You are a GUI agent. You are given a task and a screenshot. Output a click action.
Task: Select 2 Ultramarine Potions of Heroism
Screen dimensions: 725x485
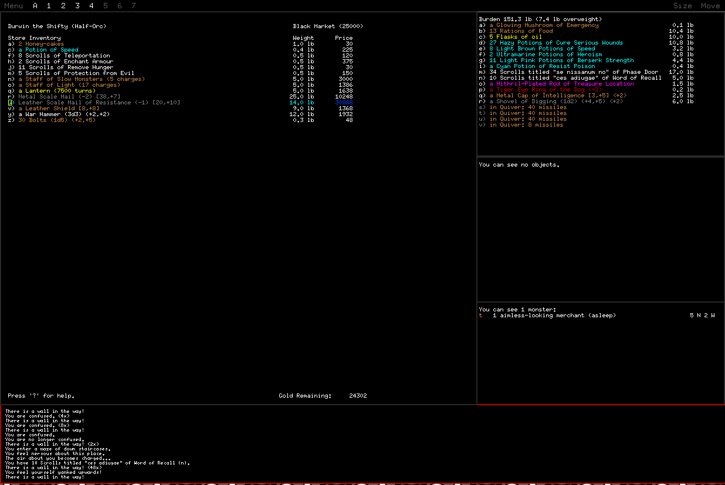tap(587, 55)
